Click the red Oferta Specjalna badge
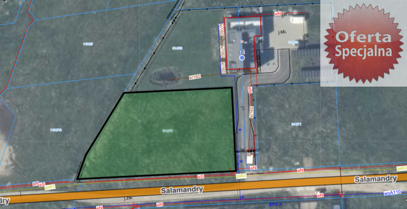This screenshot has width=407, height=209. (363, 44)
